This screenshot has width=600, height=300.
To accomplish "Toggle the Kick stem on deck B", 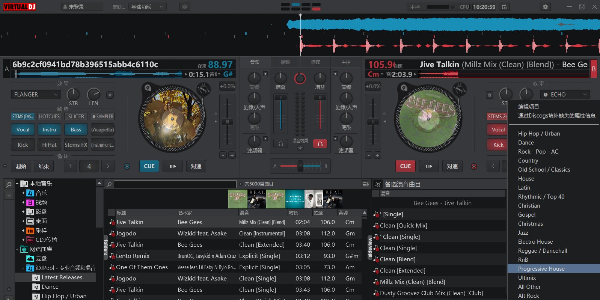I will click(x=498, y=145).
